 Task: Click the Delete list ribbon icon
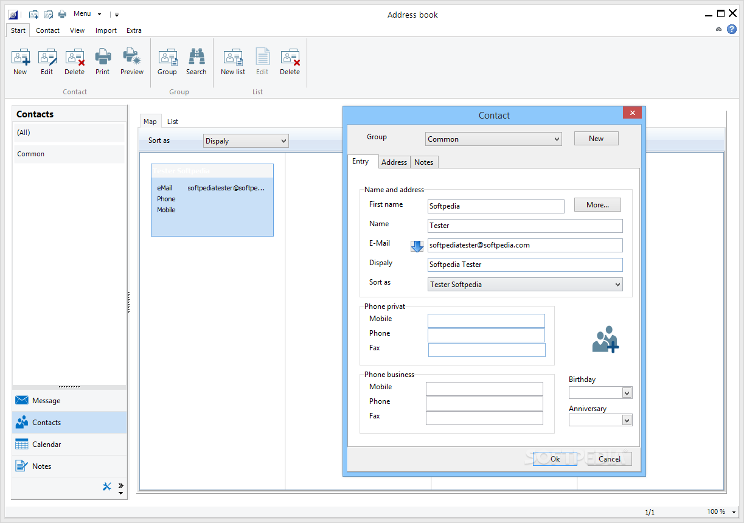[290, 58]
